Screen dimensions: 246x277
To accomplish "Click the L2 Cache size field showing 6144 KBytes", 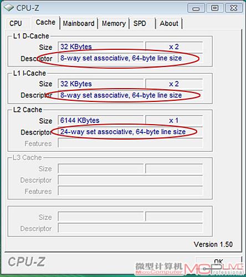I will point(101,120).
